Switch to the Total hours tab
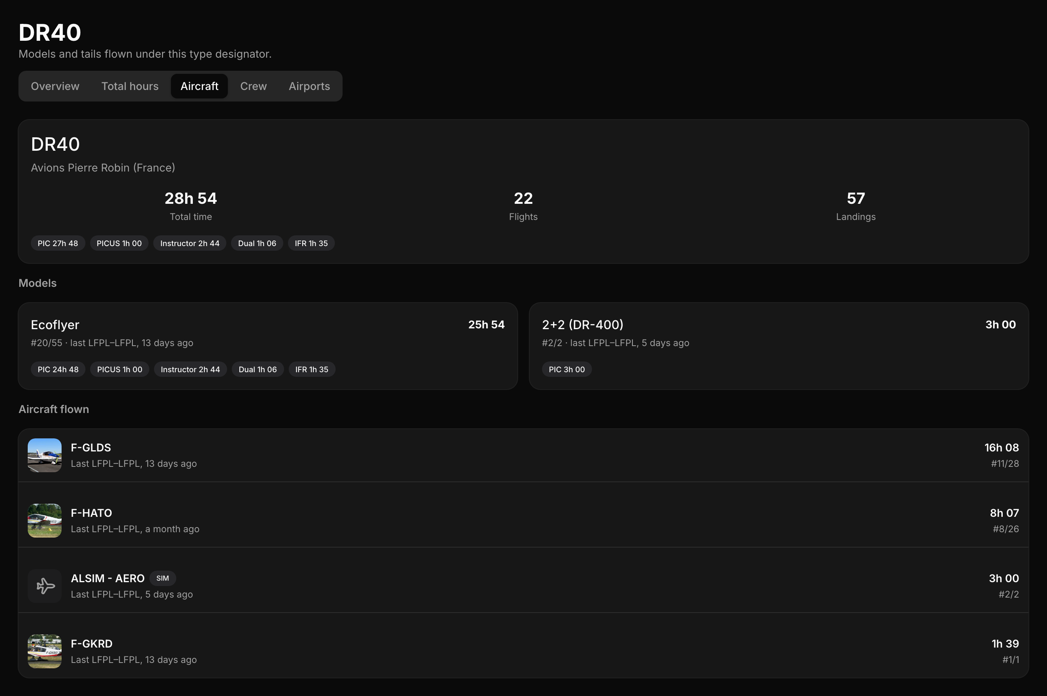 pos(130,86)
